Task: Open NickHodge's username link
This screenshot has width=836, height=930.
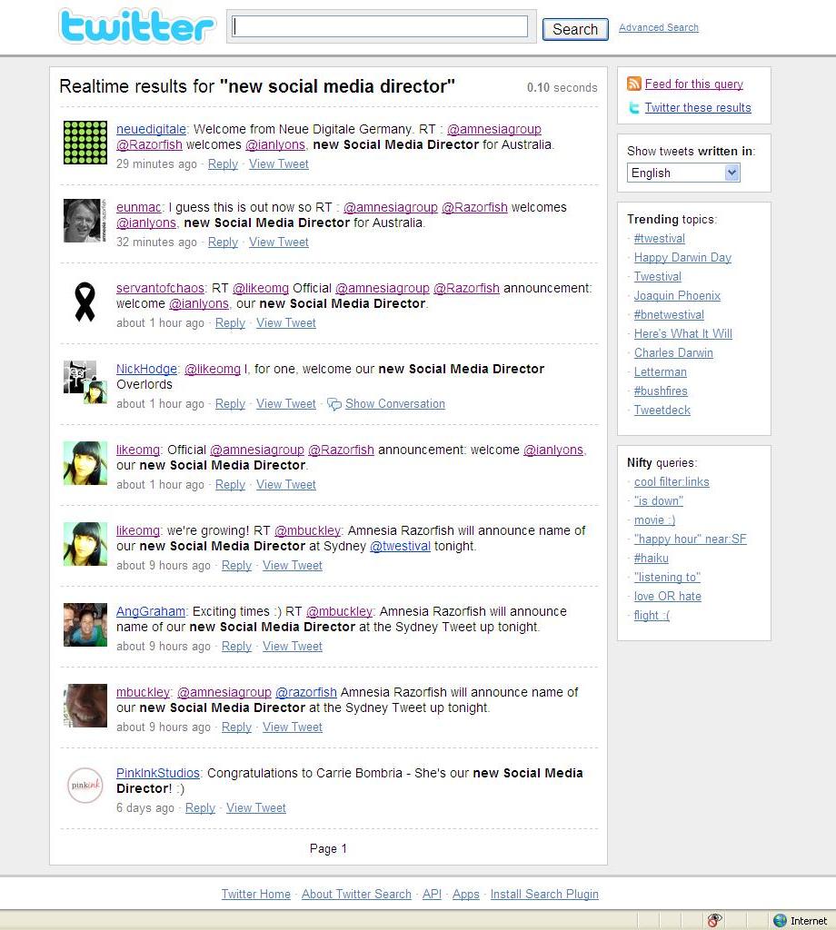Action: coord(146,369)
